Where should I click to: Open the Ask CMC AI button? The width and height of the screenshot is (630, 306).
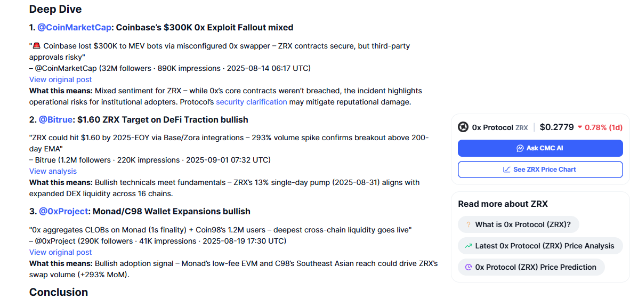[540, 148]
